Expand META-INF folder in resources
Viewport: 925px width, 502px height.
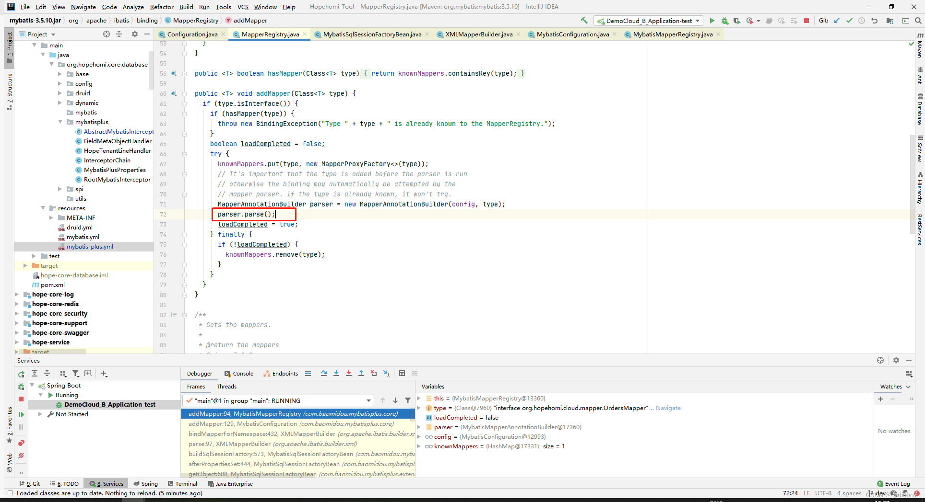(x=52, y=218)
